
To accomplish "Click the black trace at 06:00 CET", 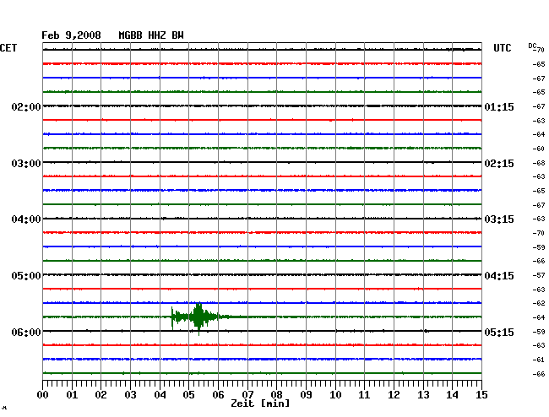I will click(262, 331).
